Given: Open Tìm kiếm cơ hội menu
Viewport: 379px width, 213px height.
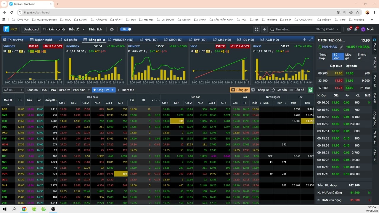Looking at the screenshot, I should [x=54, y=29].
